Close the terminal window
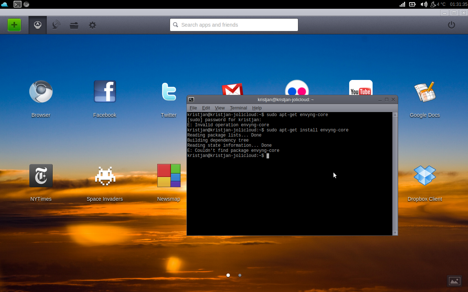The image size is (468, 292). 393,100
